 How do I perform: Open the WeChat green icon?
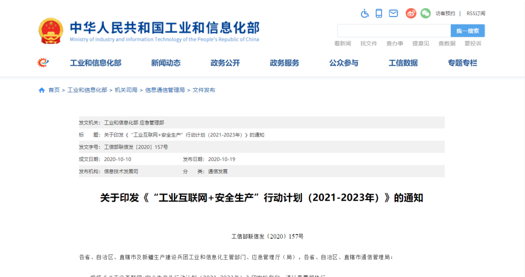coord(426,14)
